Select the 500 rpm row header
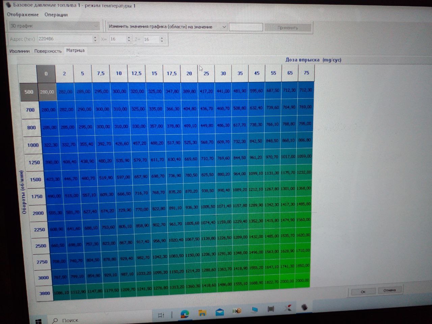Viewport: 432px width, 324px height. 29,92
